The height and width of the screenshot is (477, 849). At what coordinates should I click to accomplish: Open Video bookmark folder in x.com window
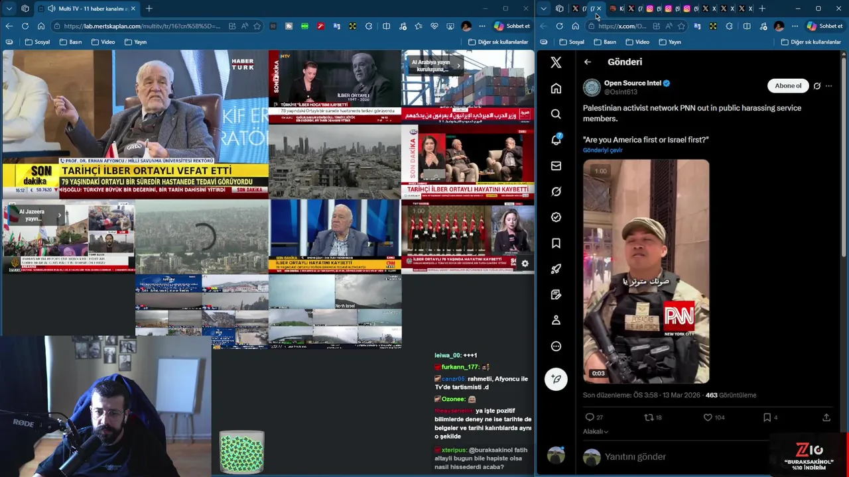[x=637, y=42]
